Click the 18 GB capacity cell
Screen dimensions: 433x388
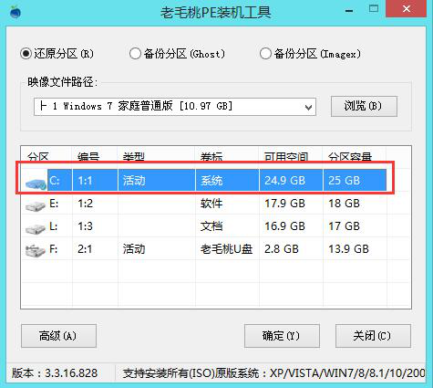click(344, 204)
